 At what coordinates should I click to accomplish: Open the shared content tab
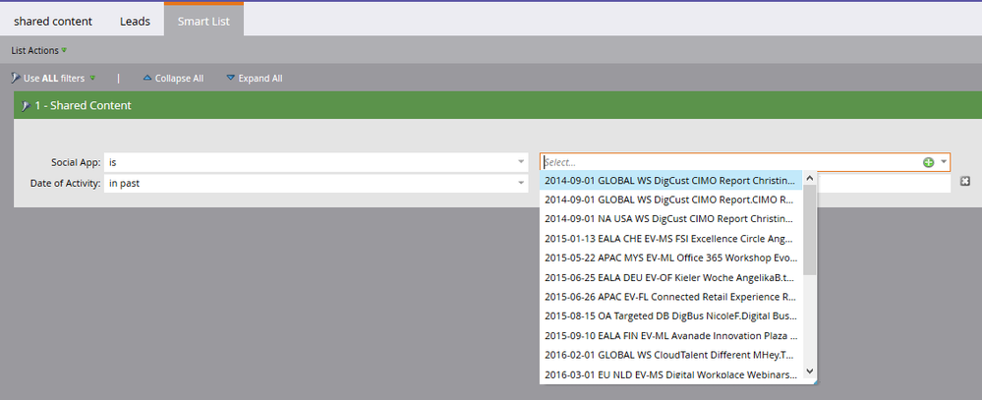53,20
